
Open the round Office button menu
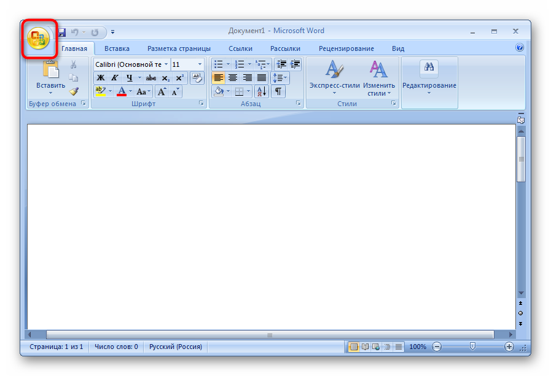click(38, 40)
